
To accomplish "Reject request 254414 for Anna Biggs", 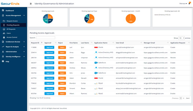I will [62, 53].
